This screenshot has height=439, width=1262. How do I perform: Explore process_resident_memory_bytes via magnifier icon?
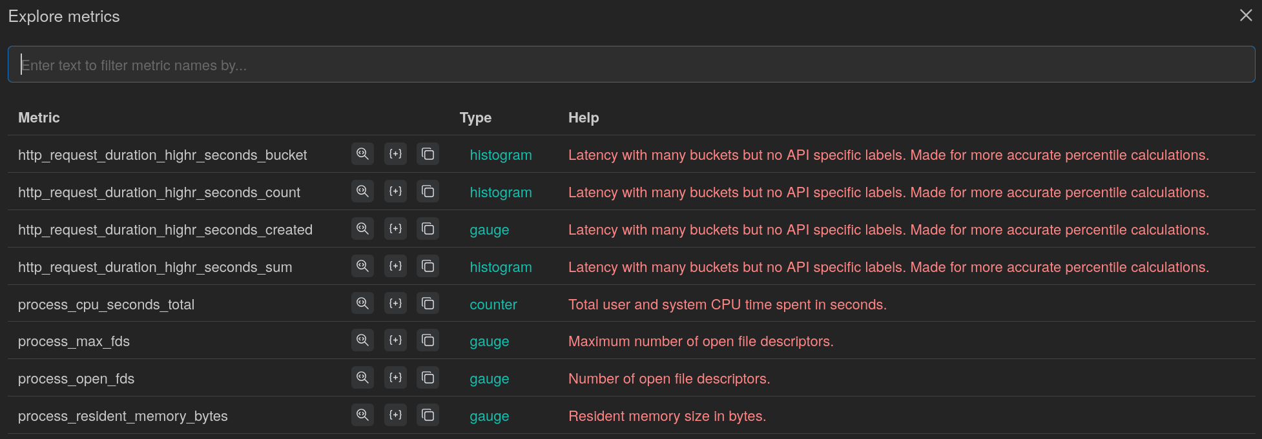click(x=362, y=415)
